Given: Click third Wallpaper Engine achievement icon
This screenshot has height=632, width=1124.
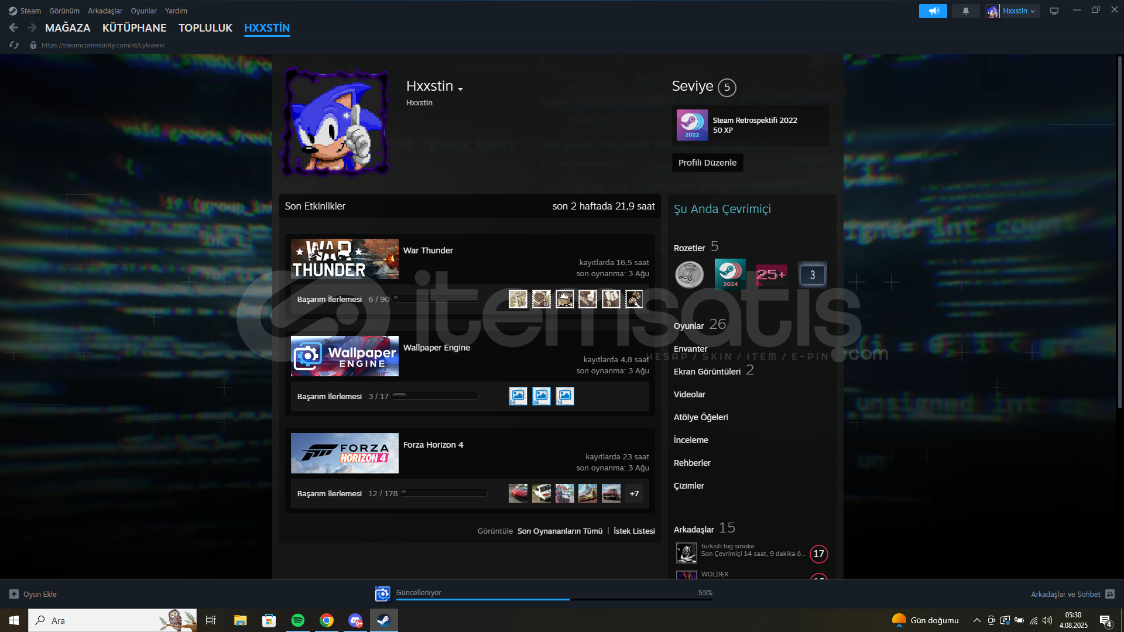Looking at the screenshot, I should point(565,396).
